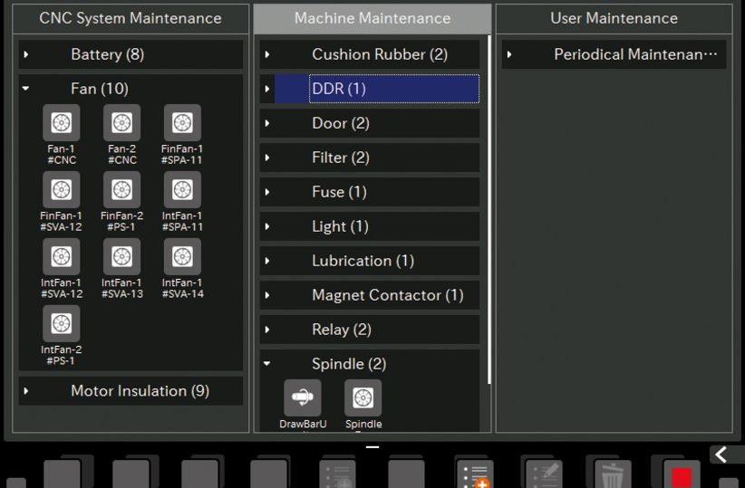
Task: Switch to the Machine Maintenance header tab
Action: pos(372,18)
